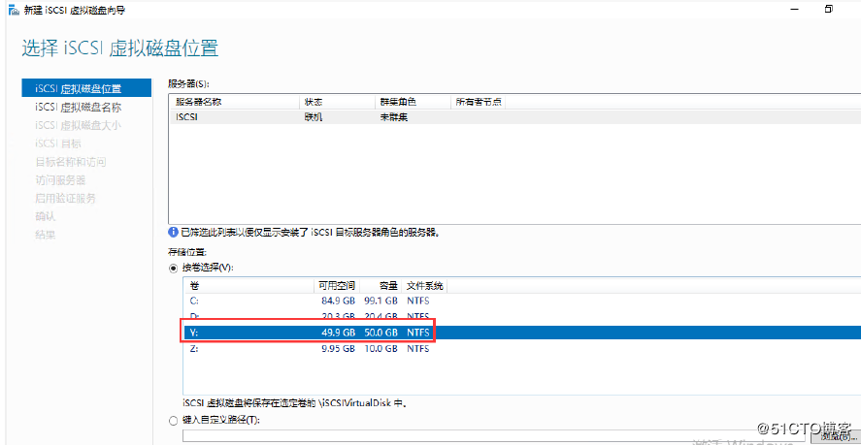Viewport: 861px width, 445px height.
Task: Click the 9.95 GB free space value
Action: [339, 348]
